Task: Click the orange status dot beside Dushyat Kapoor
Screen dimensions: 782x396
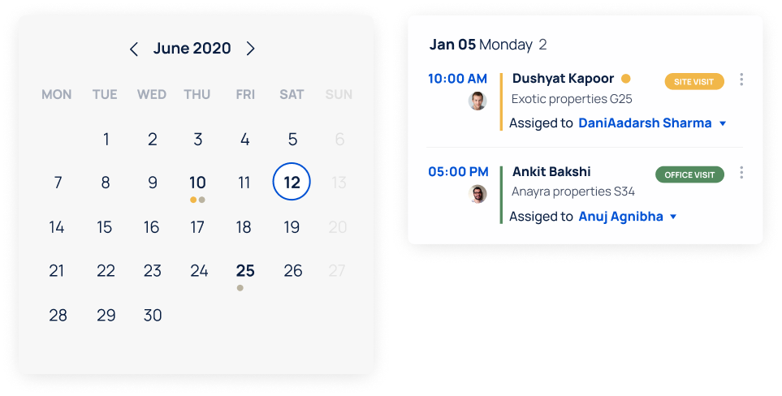Action: 625,79
